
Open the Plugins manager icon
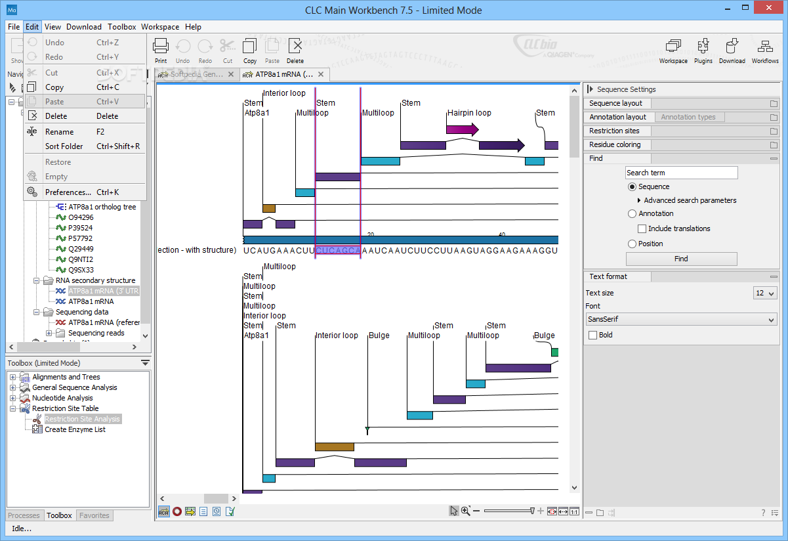tap(703, 46)
